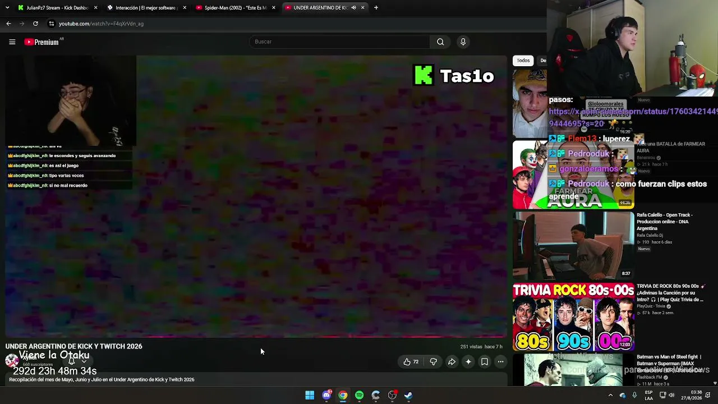Close the Interacción software tab

pyautogui.click(x=185, y=8)
